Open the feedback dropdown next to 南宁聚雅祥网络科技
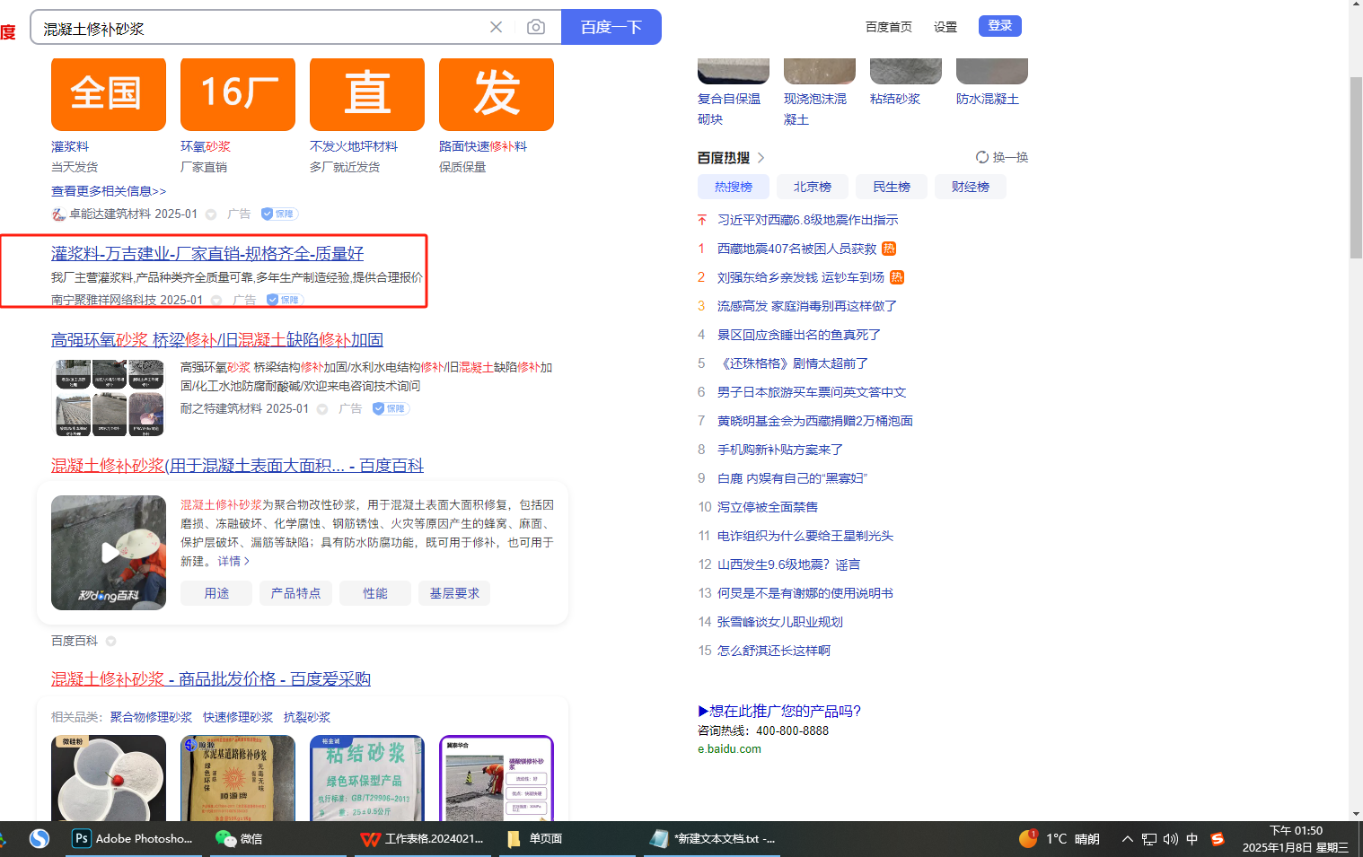 click(216, 300)
